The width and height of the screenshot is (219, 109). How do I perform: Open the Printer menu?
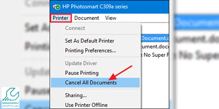pos(60,18)
